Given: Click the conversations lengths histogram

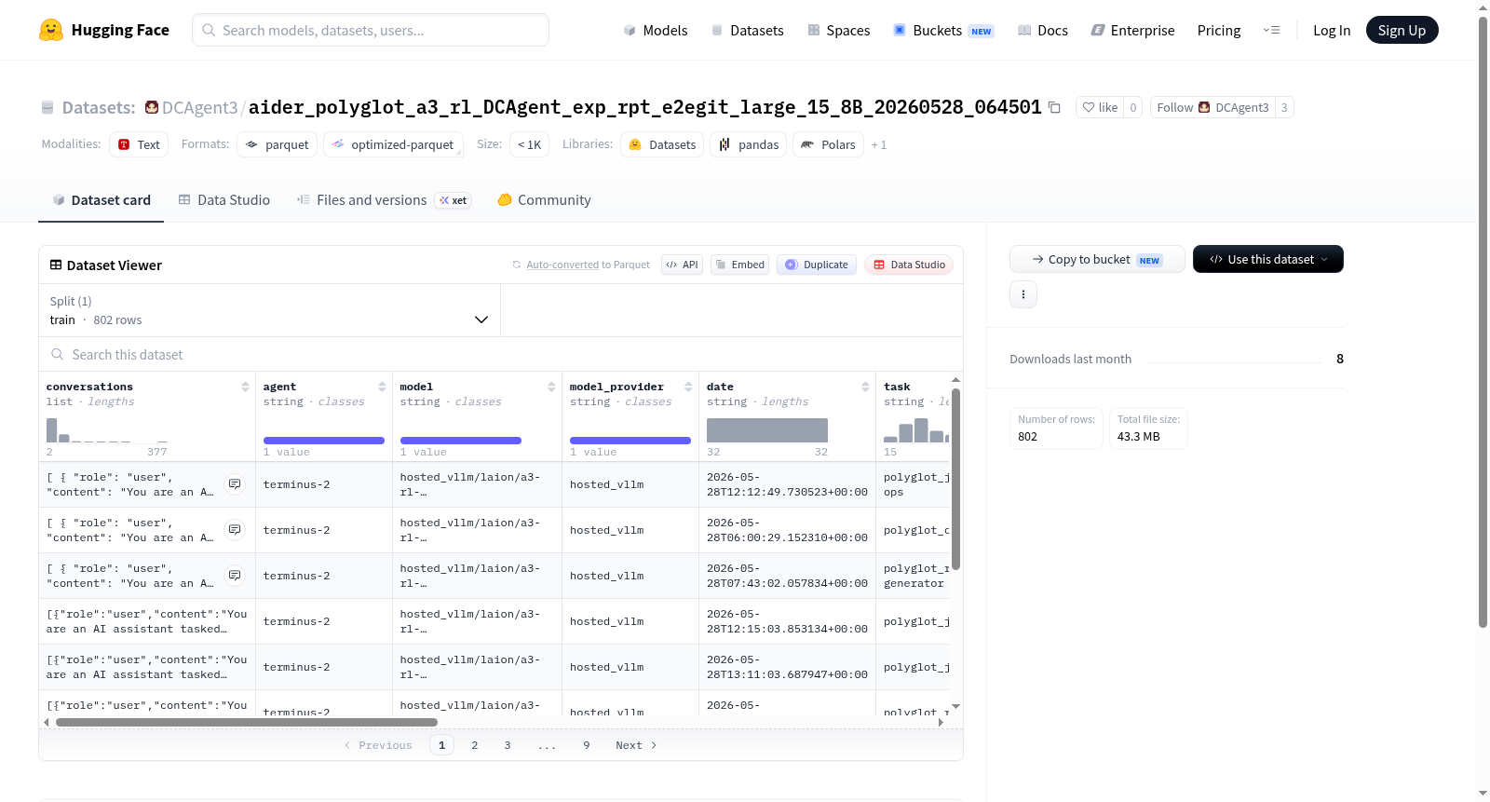Looking at the screenshot, I should pos(107,430).
